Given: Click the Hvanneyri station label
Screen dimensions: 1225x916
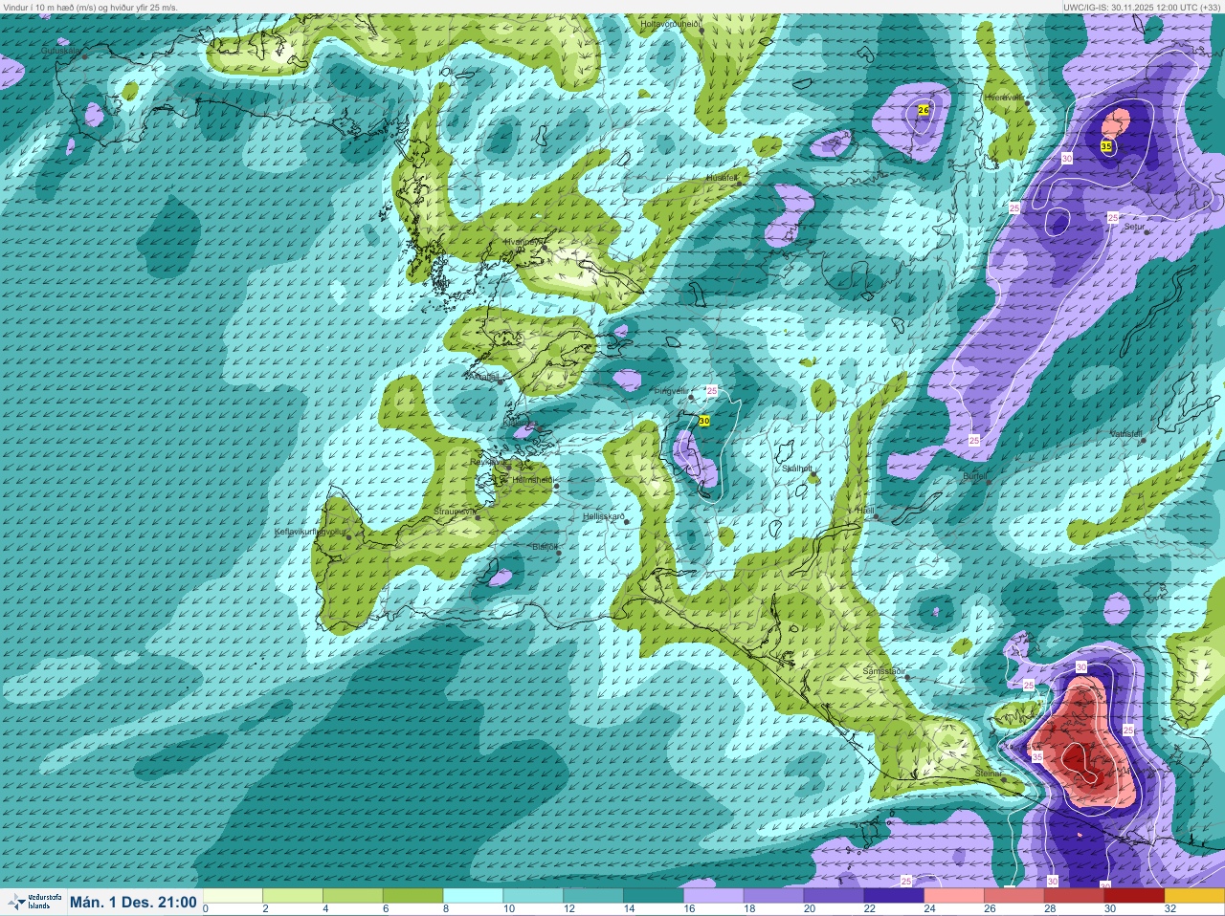Looking at the screenshot, I should [x=523, y=242].
